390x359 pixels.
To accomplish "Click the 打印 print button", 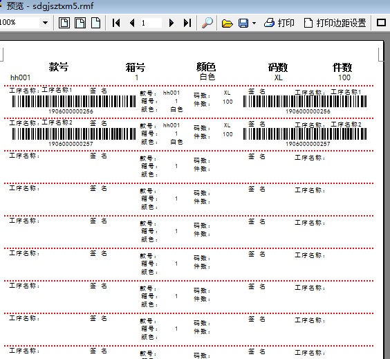I will (x=279, y=23).
